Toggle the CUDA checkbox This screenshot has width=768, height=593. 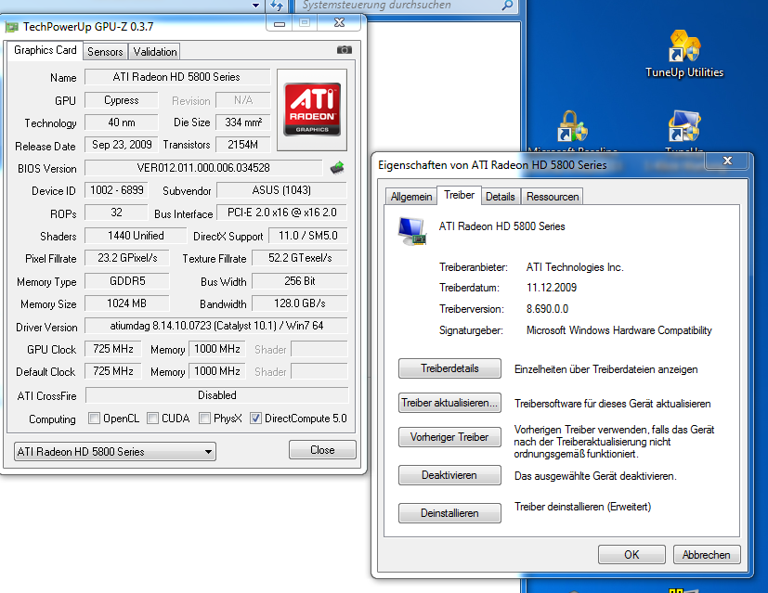click(x=153, y=419)
